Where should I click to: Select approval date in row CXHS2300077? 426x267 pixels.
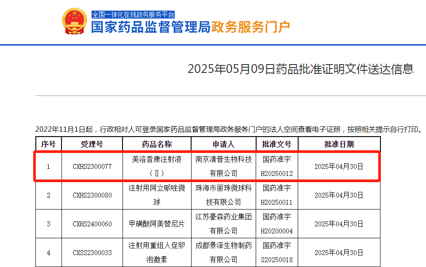339,167
